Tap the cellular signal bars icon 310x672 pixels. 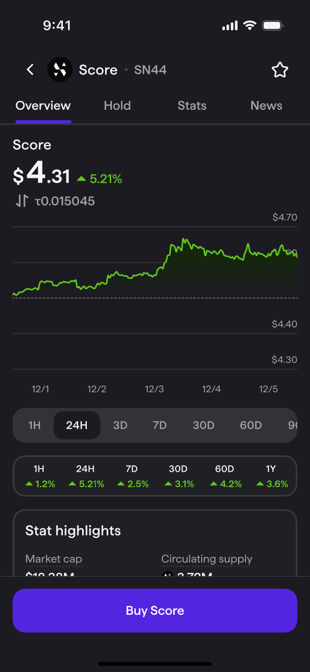230,26
